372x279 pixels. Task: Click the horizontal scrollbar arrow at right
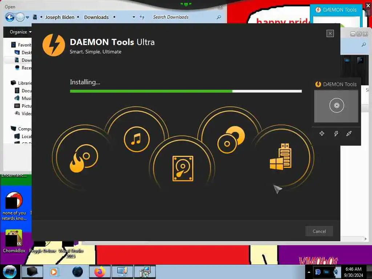(365, 239)
